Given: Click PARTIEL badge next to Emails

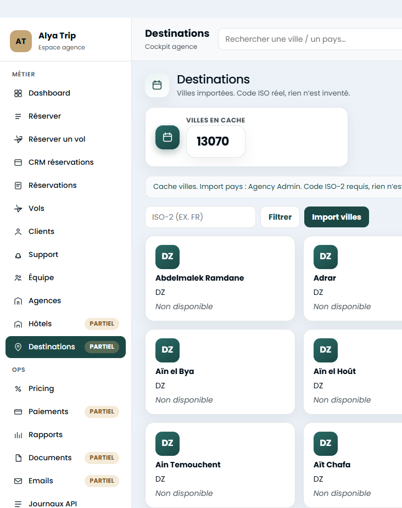Looking at the screenshot, I should pos(102,481).
